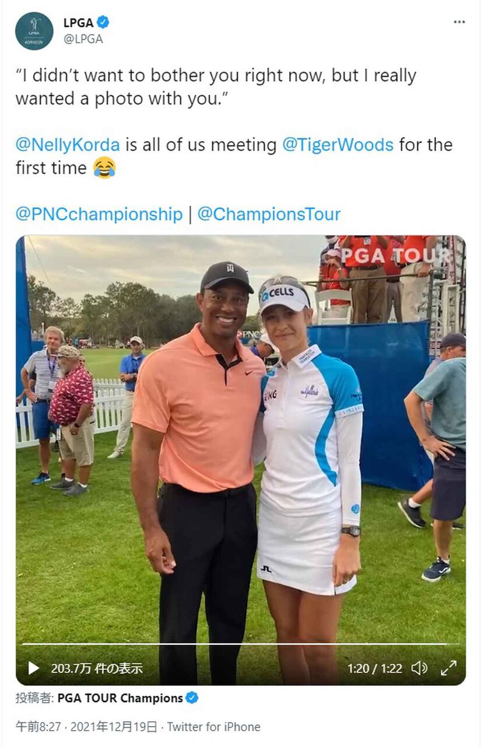
Task: Seek along the video progress bar
Action: click(x=240, y=644)
